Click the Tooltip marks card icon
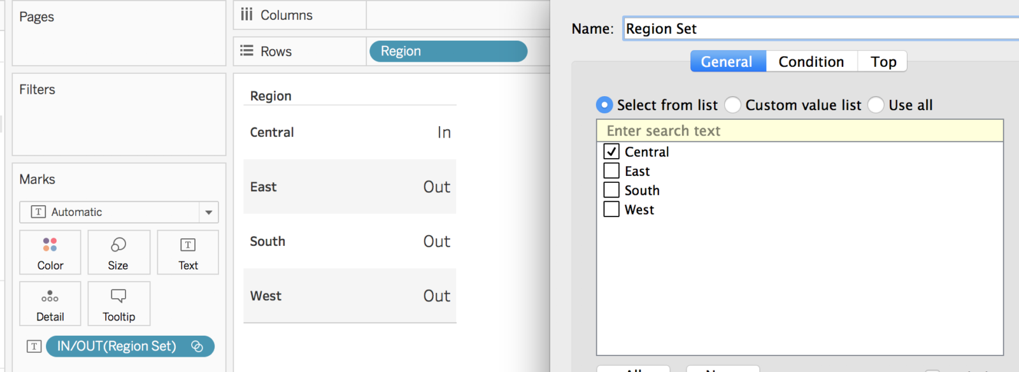The height and width of the screenshot is (372, 1019). 118,296
